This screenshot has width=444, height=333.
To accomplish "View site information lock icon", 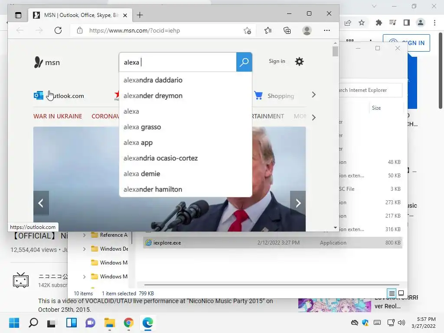I will click(x=80, y=30).
